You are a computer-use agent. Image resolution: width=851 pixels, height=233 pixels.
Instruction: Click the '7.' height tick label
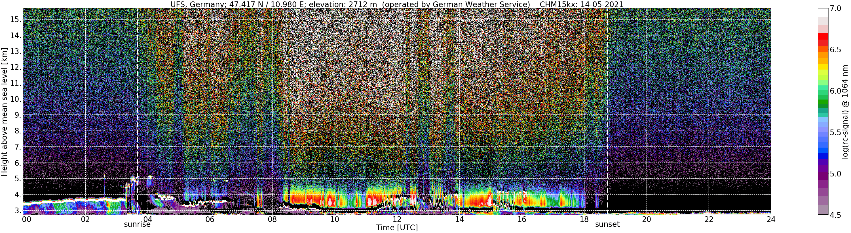(x=18, y=147)
